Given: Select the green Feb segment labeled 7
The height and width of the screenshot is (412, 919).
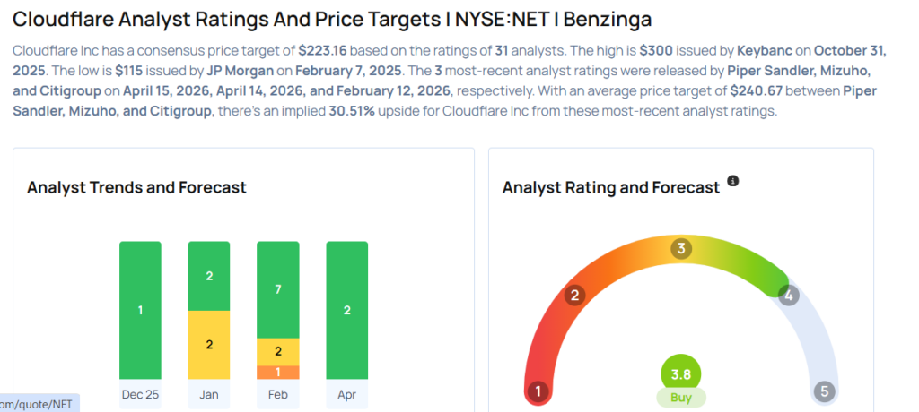Looking at the screenshot, I should click(277, 289).
